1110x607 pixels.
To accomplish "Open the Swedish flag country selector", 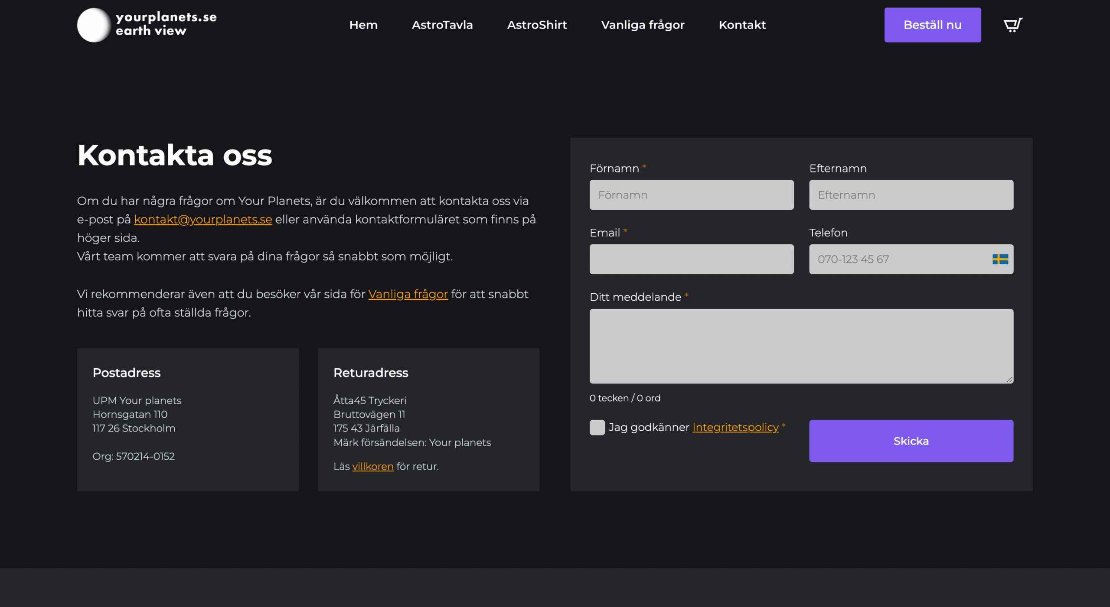I will pyautogui.click(x=1000, y=259).
